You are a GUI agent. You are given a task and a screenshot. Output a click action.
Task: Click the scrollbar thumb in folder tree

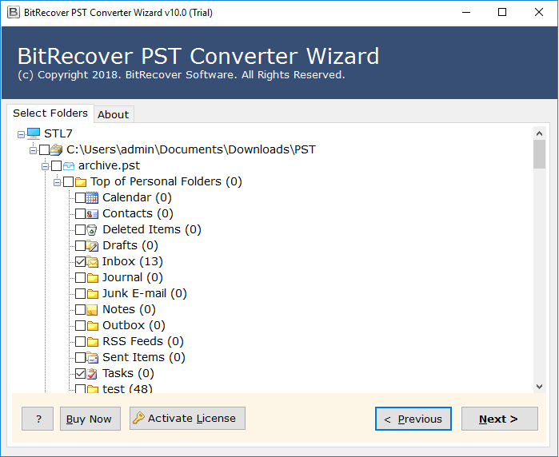point(539,154)
